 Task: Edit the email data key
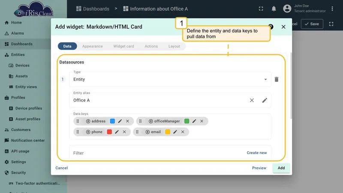[x=175, y=132]
